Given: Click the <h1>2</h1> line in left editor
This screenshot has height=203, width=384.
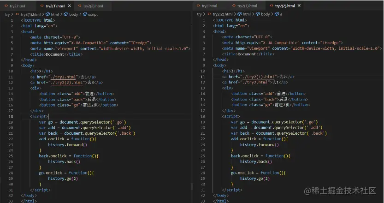Looking at the screenshot, I should coord(41,72).
